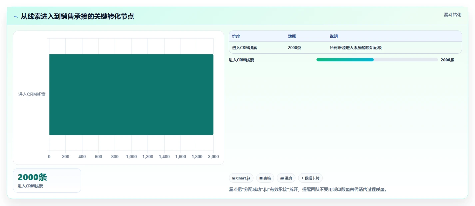Select the 表格 tag chip
Screen dimensions: 475x206
(265, 178)
